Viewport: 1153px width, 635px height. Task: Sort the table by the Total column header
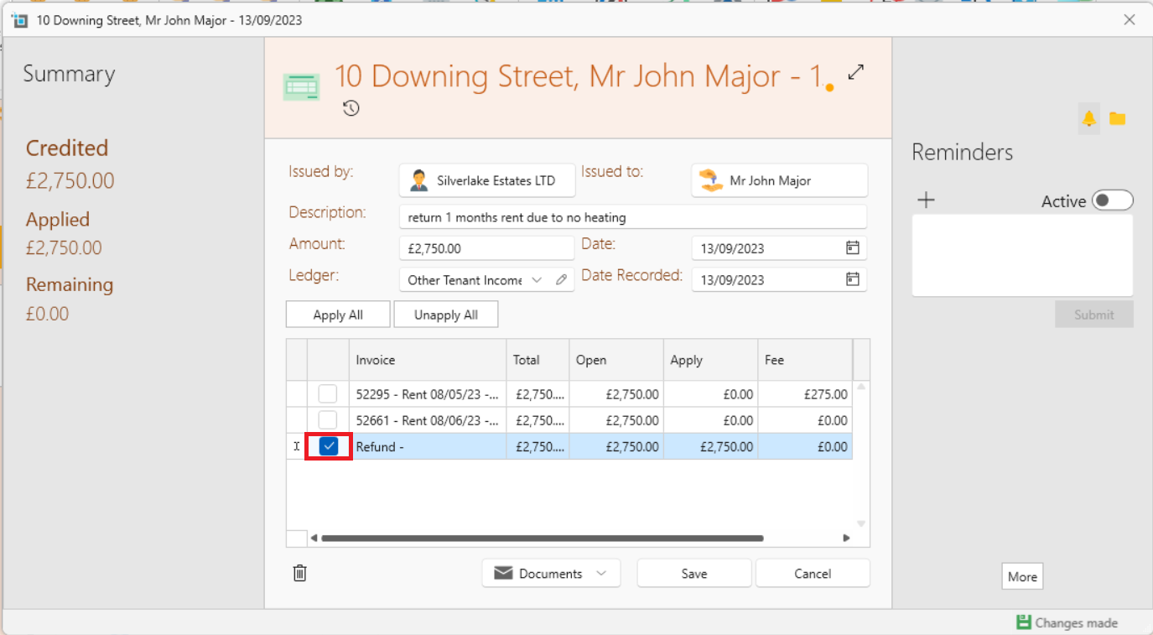coord(538,360)
